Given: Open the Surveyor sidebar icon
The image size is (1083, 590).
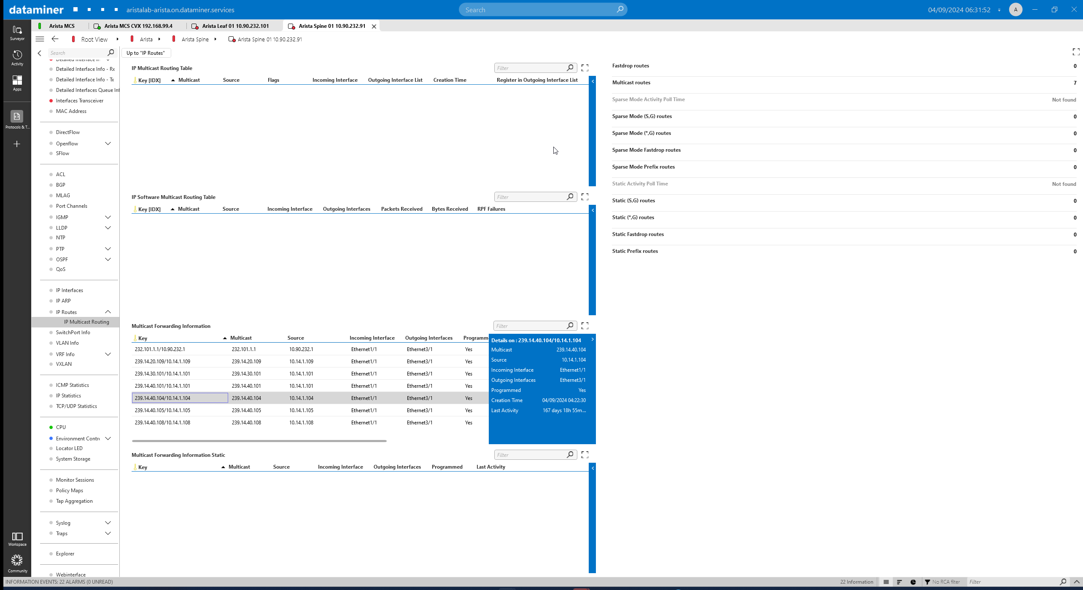Looking at the screenshot, I should [x=17, y=32].
